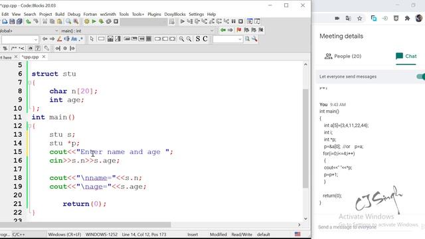The image size is (425, 239).
Task: Pause debugger with Break icon
Action: [233, 21]
